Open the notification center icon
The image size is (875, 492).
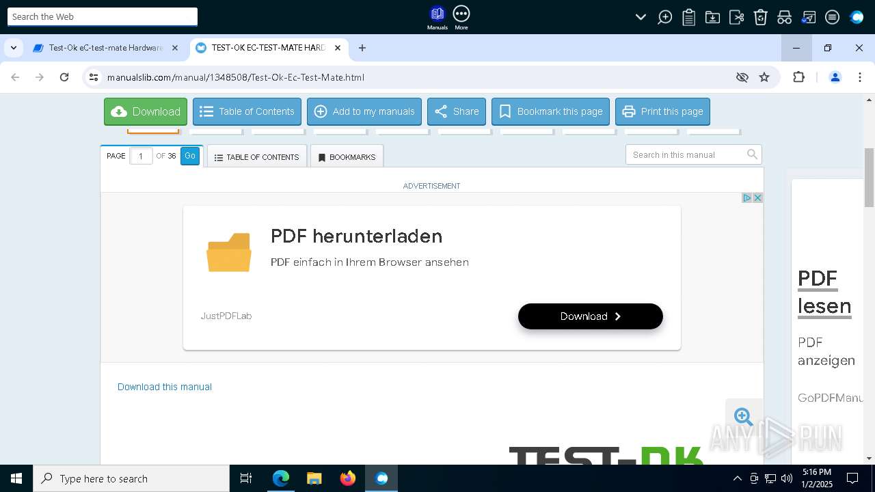pos(852,478)
